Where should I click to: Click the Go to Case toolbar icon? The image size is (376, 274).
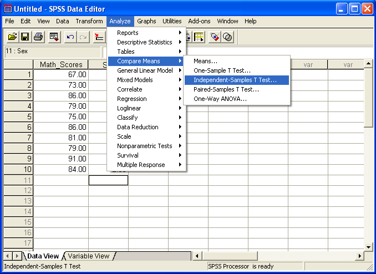99,37
